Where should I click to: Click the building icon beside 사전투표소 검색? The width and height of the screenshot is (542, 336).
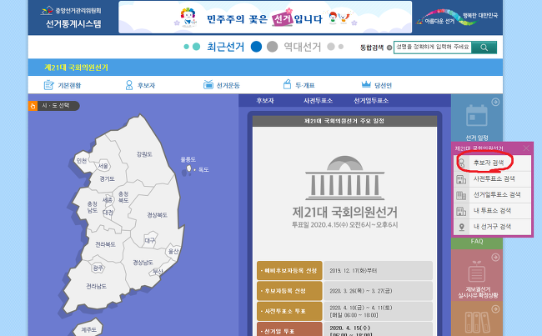(461, 179)
